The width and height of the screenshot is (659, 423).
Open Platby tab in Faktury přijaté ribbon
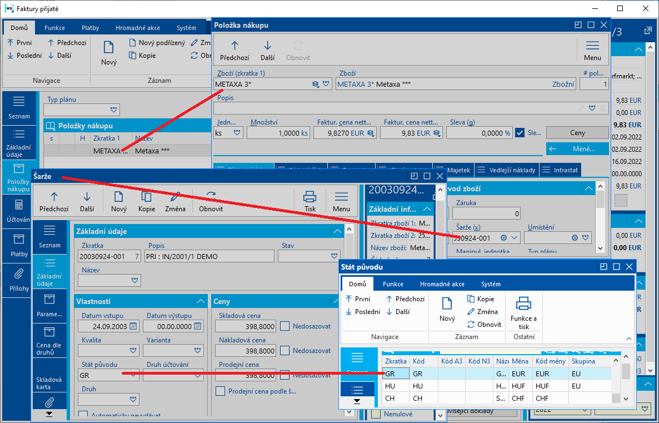91,28
